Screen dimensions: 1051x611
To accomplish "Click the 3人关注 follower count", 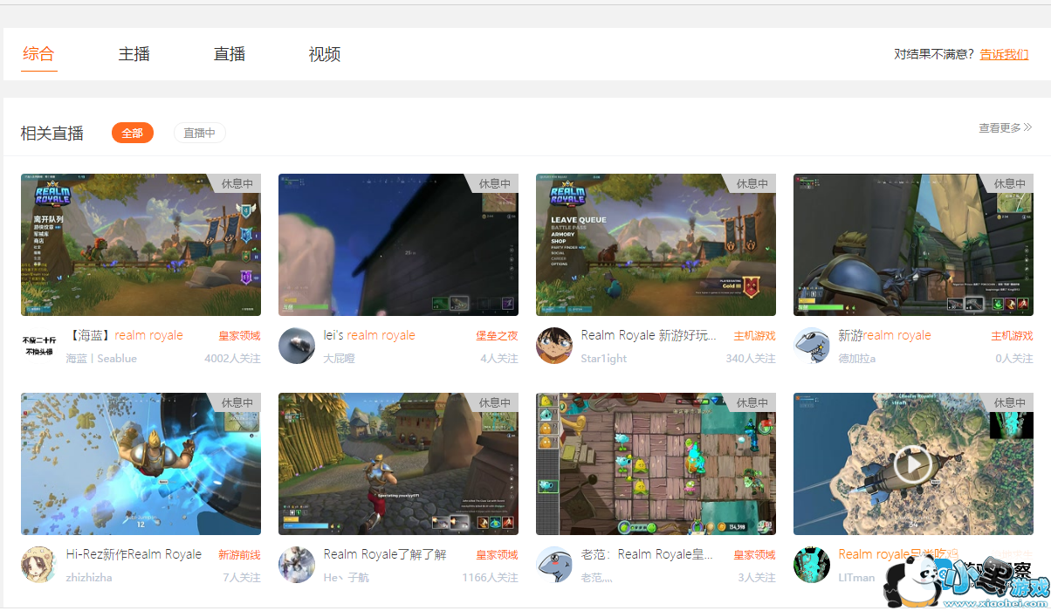I will click(757, 578).
